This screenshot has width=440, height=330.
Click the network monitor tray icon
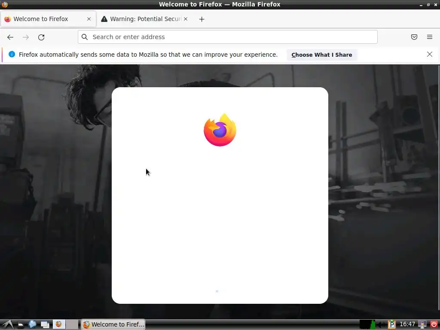tap(422, 324)
